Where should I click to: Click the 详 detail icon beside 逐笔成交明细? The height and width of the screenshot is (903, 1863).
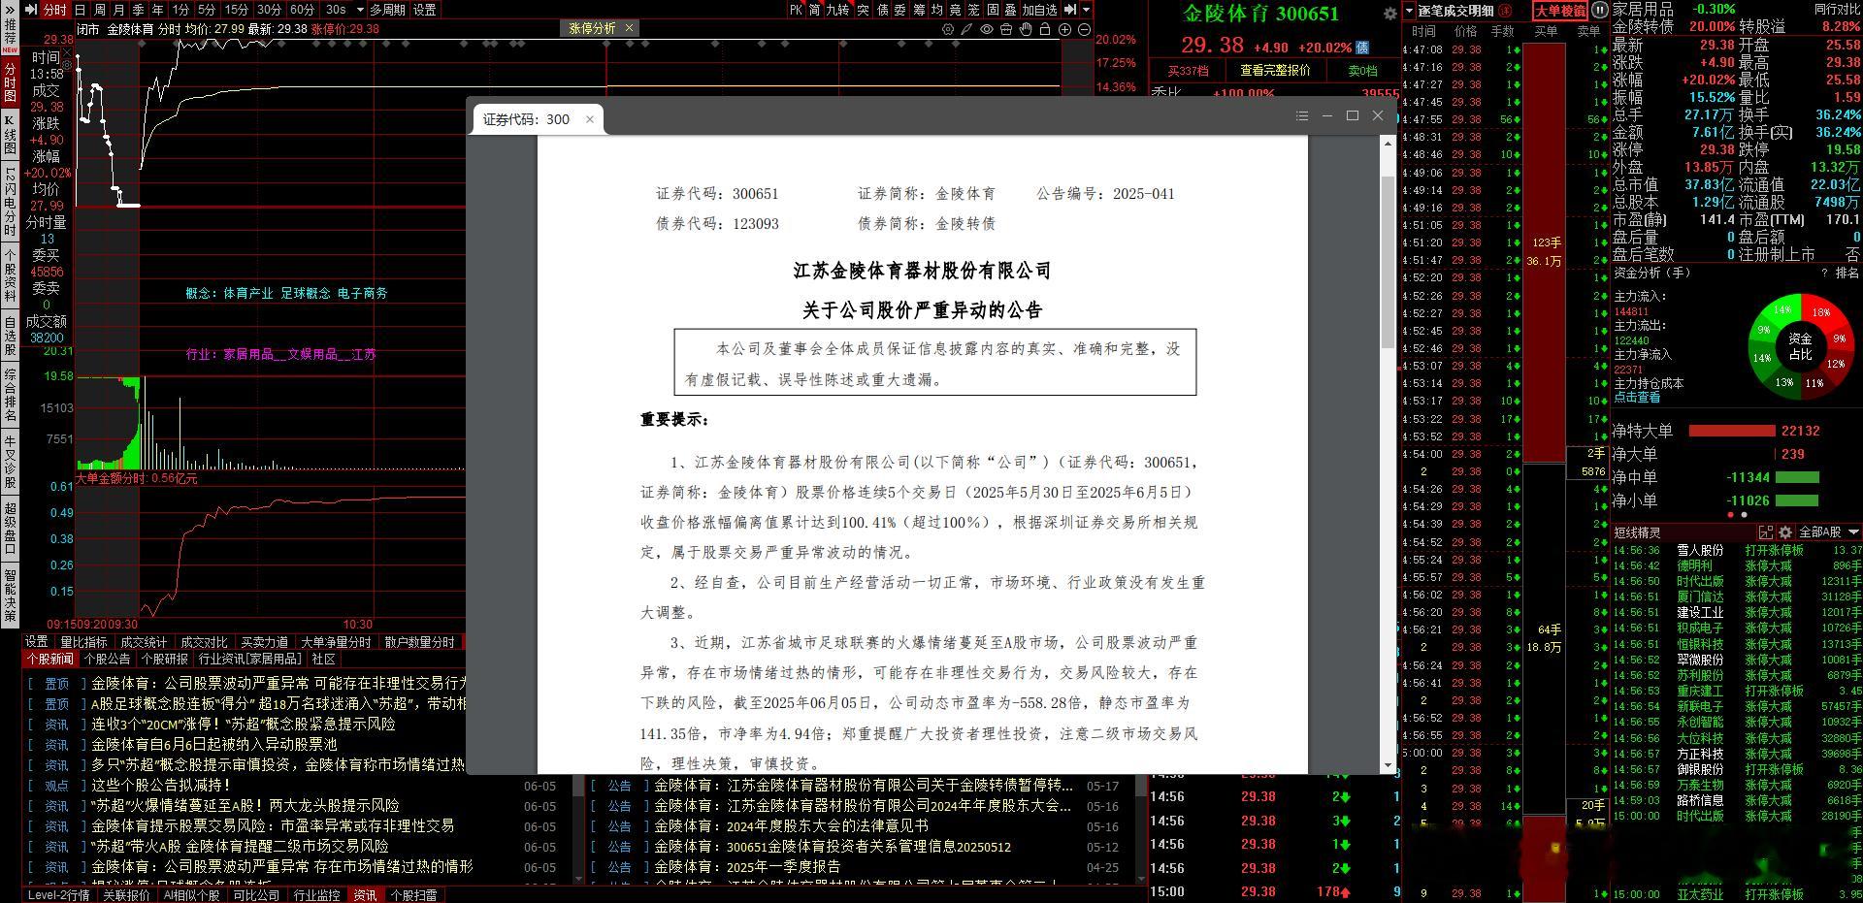point(1506,11)
